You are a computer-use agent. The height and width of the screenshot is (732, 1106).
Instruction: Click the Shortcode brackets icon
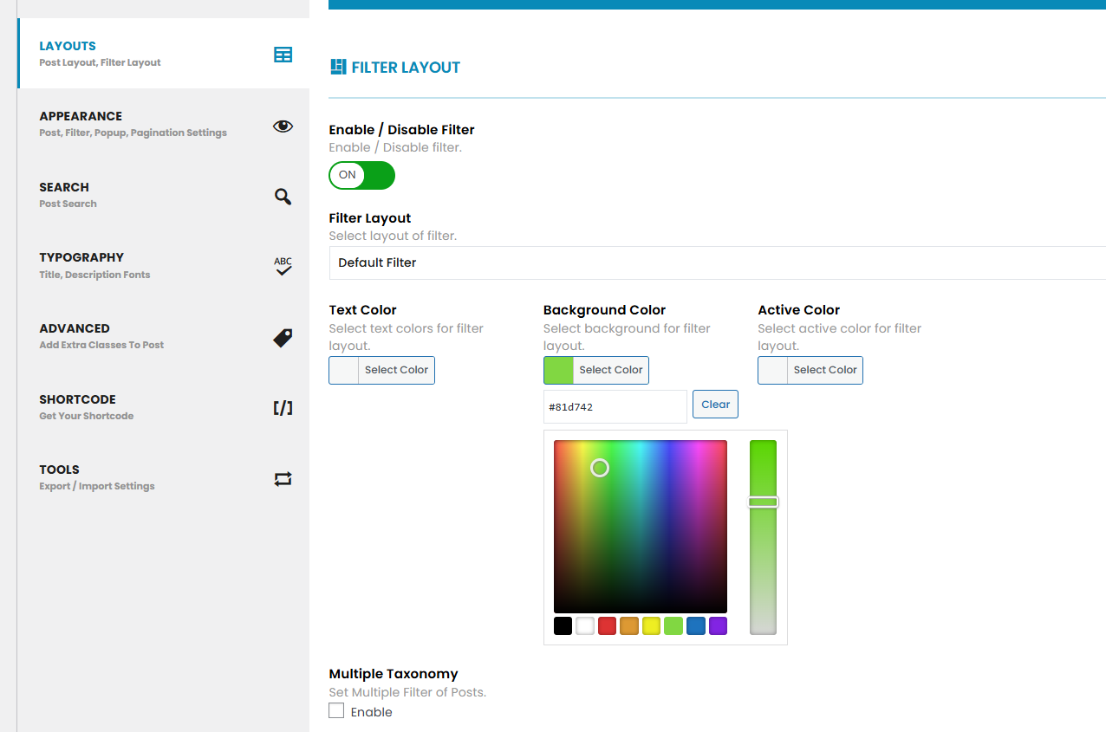click(x=283, y=408)
